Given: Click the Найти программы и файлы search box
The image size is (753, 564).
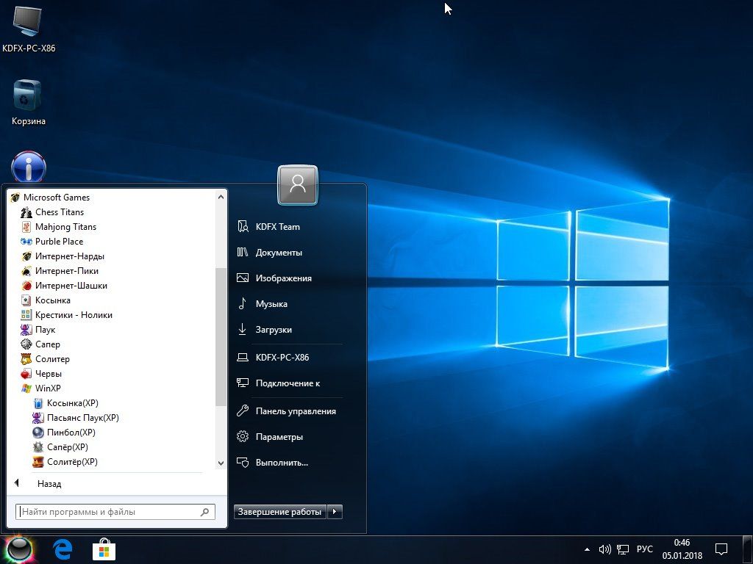Looking at the screenshot, I should point(109,512).
